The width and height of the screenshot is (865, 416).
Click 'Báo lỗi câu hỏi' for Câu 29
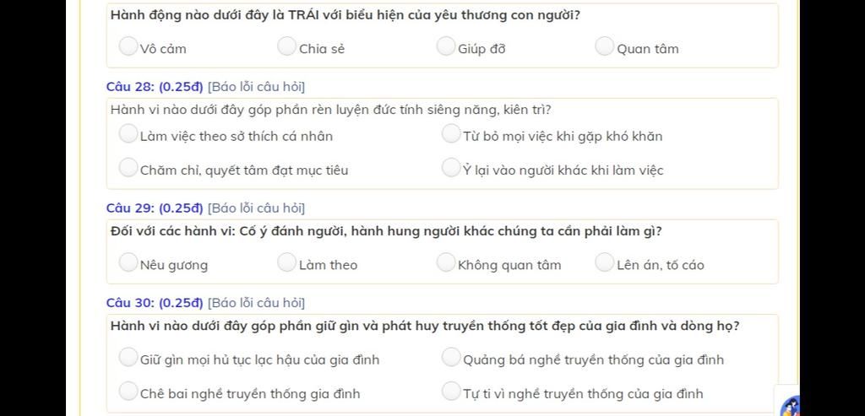(256, 208)
